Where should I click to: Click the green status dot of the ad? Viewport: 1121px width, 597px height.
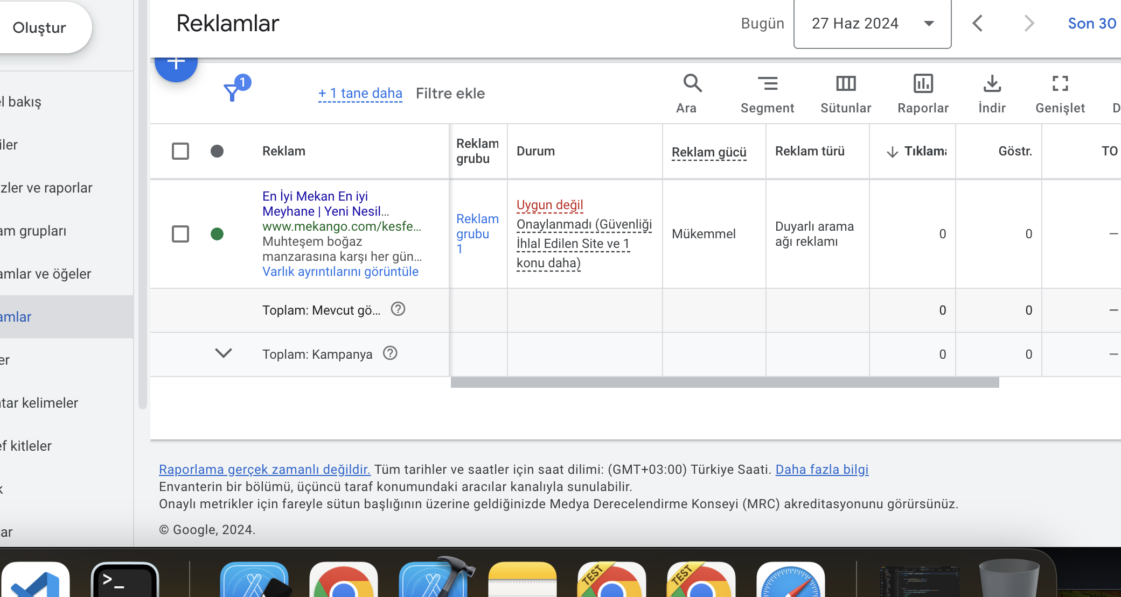217,234
